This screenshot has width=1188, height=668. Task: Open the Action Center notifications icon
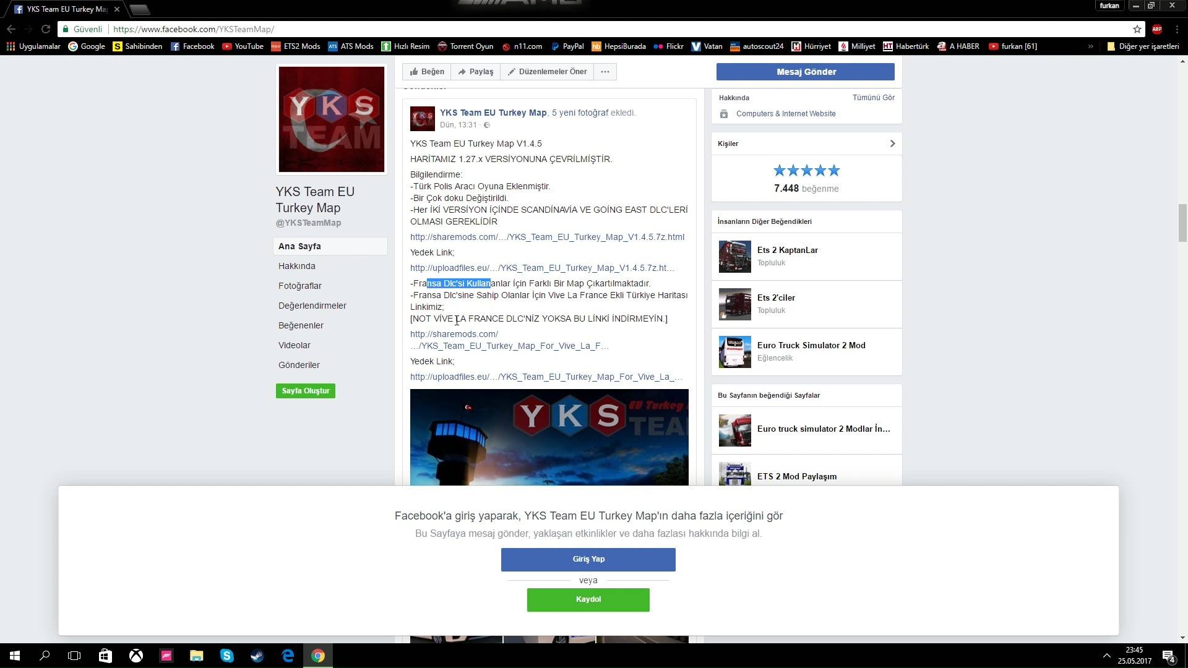point(1169,656)
